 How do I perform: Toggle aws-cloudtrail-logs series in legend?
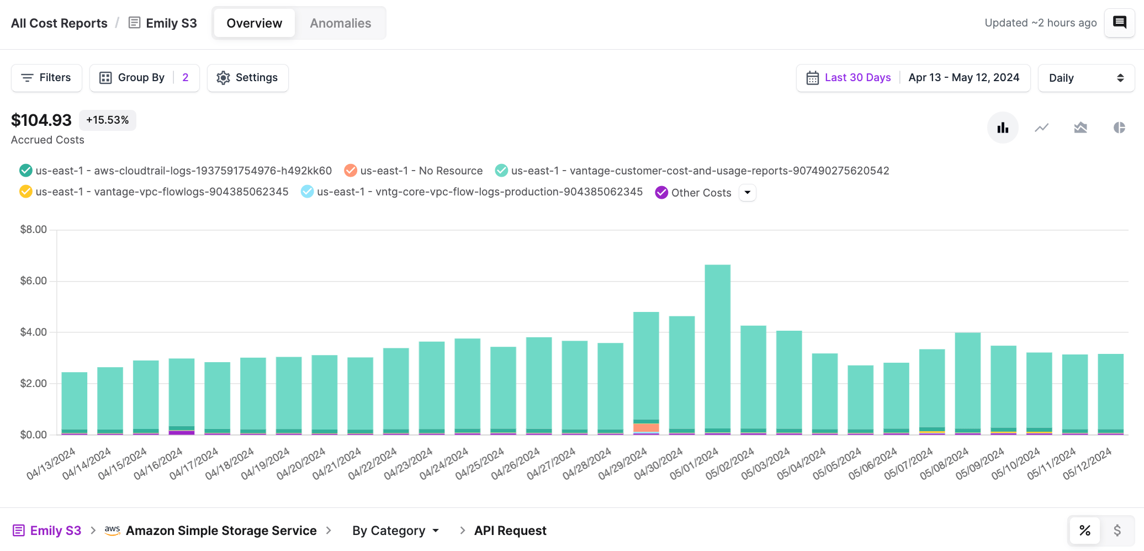point(26,171)
